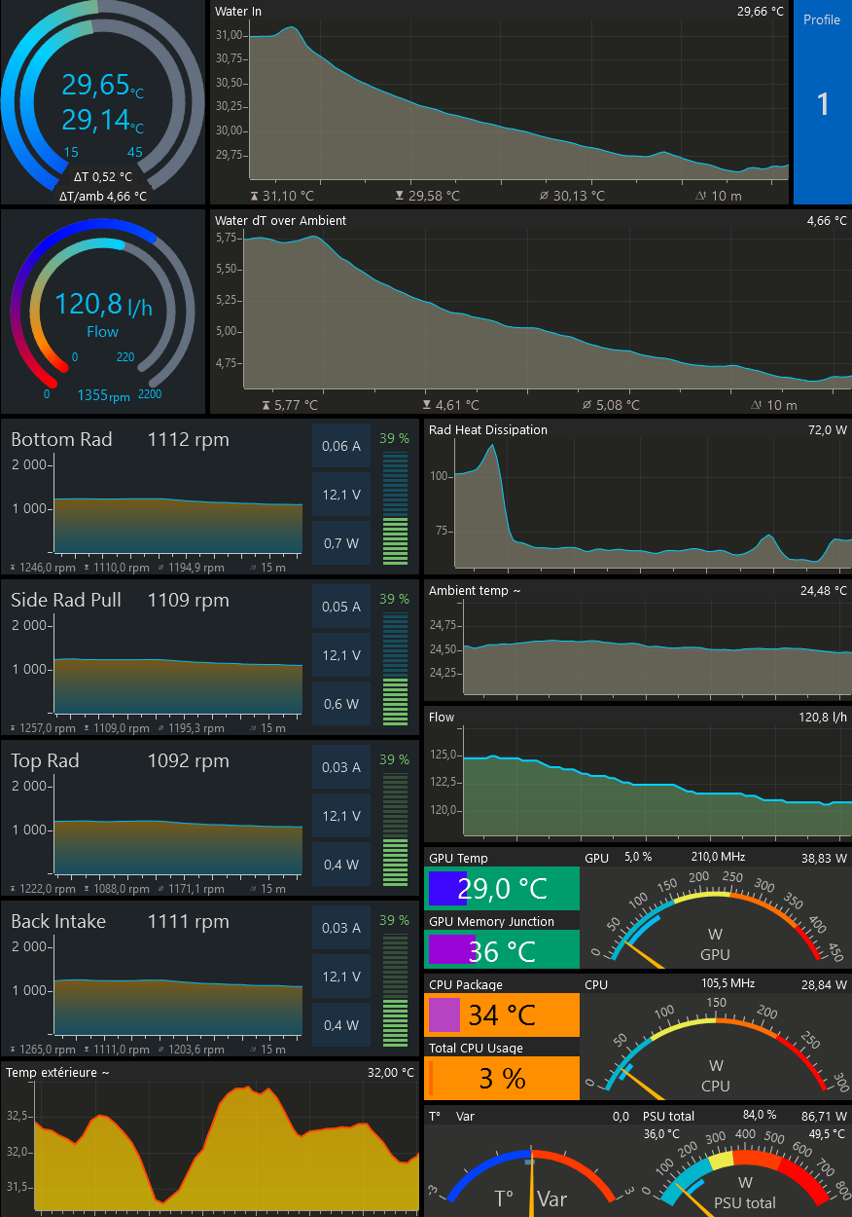Click the CPU Package 34 °C reading

coord(502,1015)
